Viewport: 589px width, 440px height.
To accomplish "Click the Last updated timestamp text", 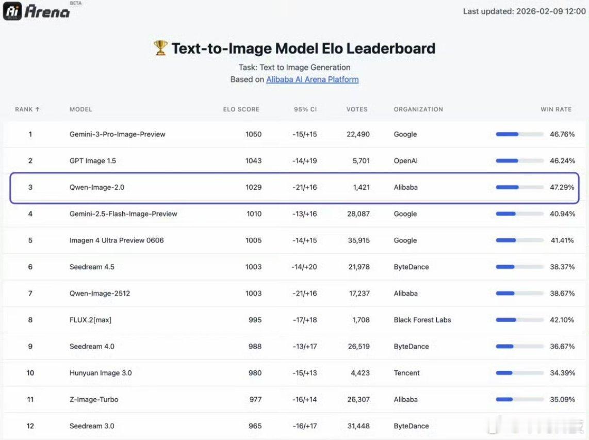I will pyautogui.click(x=524, y=11).
